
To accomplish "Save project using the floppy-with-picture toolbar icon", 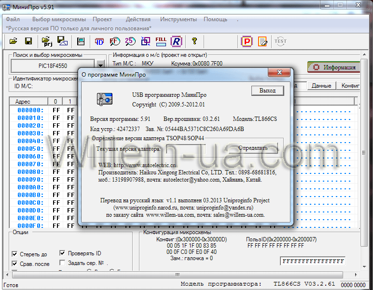I will pos(62,41).
